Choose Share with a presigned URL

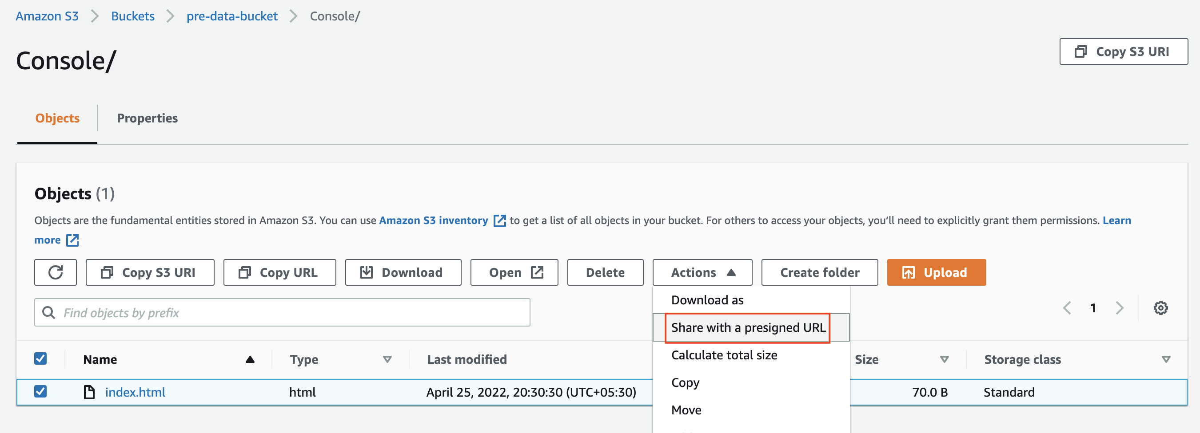tap(747, 327)
